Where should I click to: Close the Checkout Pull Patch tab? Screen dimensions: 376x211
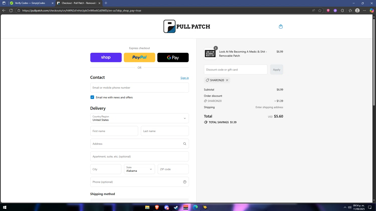pos(100,3)
